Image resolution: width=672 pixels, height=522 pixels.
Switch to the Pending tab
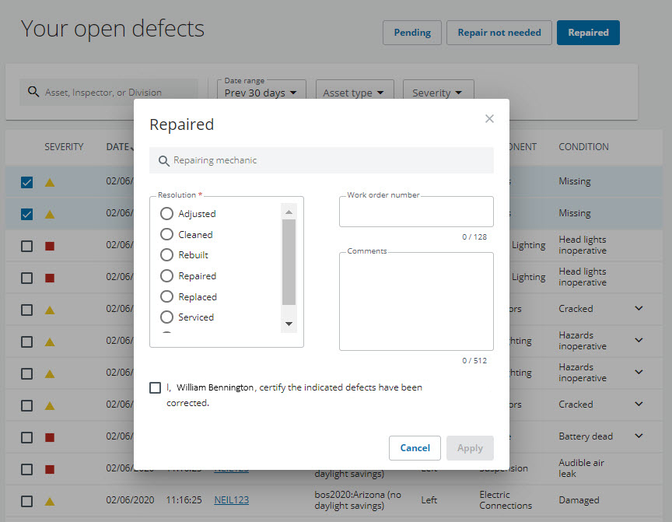pos(411,33)
